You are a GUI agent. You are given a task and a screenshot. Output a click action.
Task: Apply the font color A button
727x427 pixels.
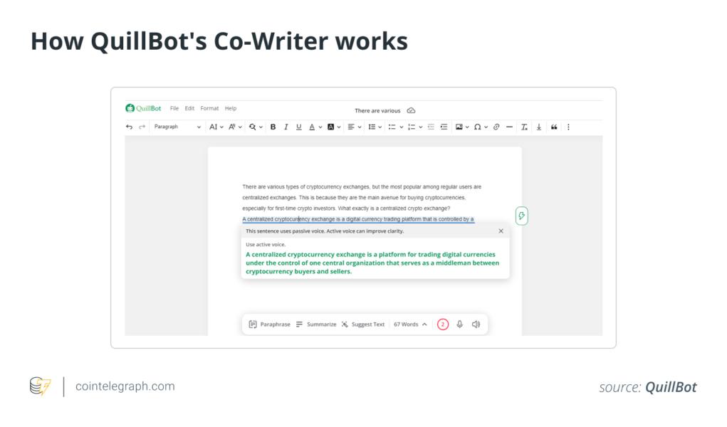coord(312,127)
